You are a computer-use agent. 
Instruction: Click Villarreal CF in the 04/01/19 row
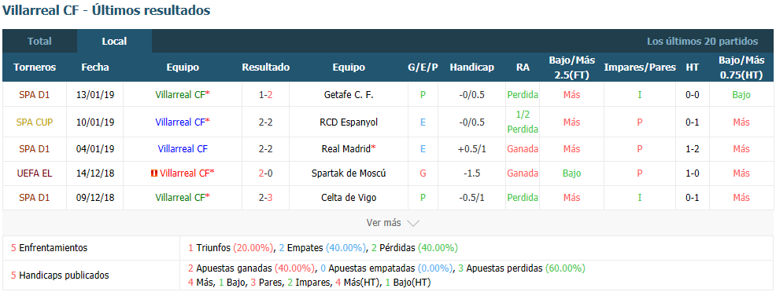pyautogui.click(x=183, y=148)
